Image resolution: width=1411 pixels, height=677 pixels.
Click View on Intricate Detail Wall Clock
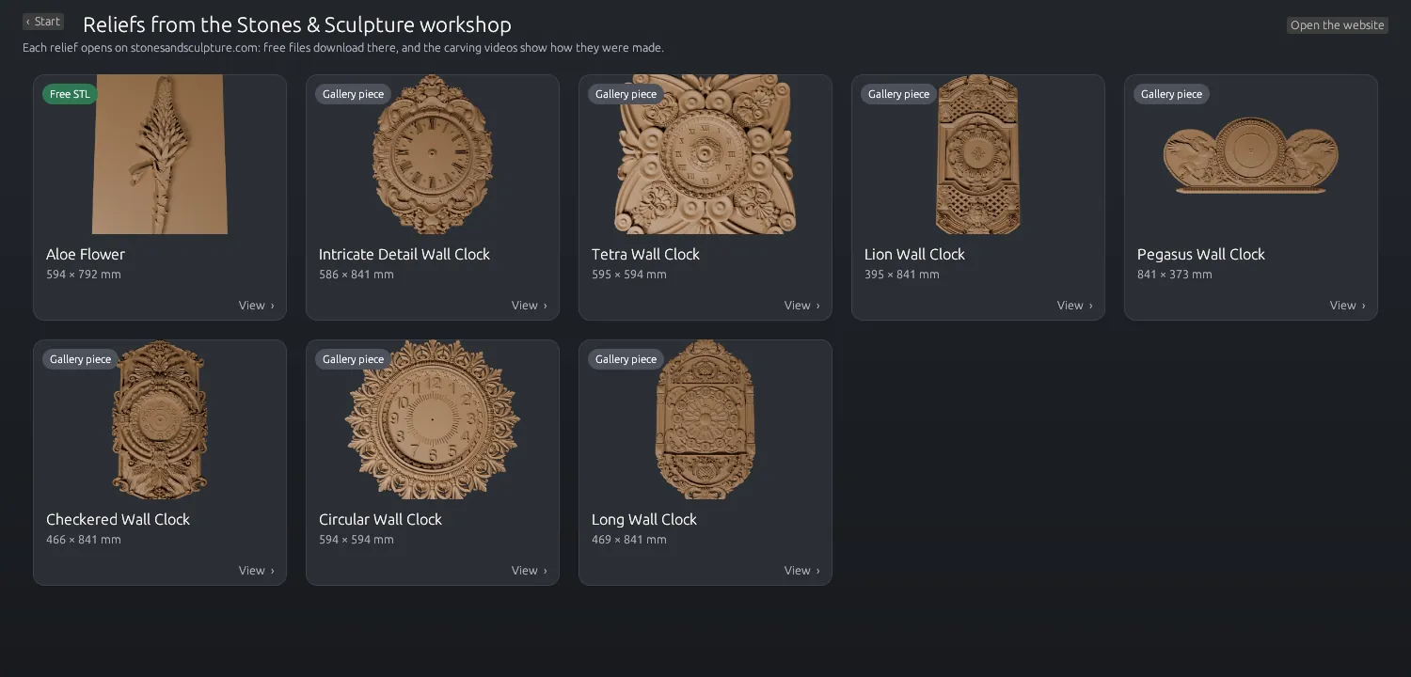tap(530, 306)
